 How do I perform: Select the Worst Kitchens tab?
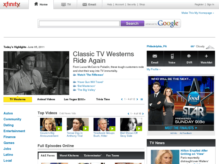coord(69,156)
